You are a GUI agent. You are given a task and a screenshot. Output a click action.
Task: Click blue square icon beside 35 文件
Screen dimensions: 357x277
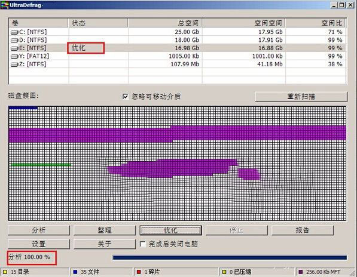75,272
